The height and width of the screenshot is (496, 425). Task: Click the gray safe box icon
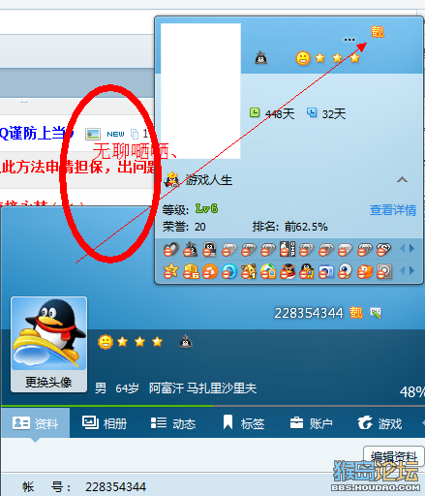tap(384, 271)
